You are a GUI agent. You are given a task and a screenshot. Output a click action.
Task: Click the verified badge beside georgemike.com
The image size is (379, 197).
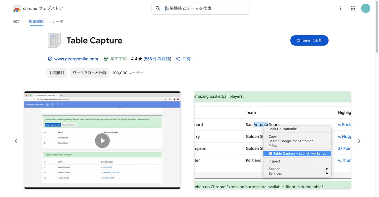pos(50,59)
